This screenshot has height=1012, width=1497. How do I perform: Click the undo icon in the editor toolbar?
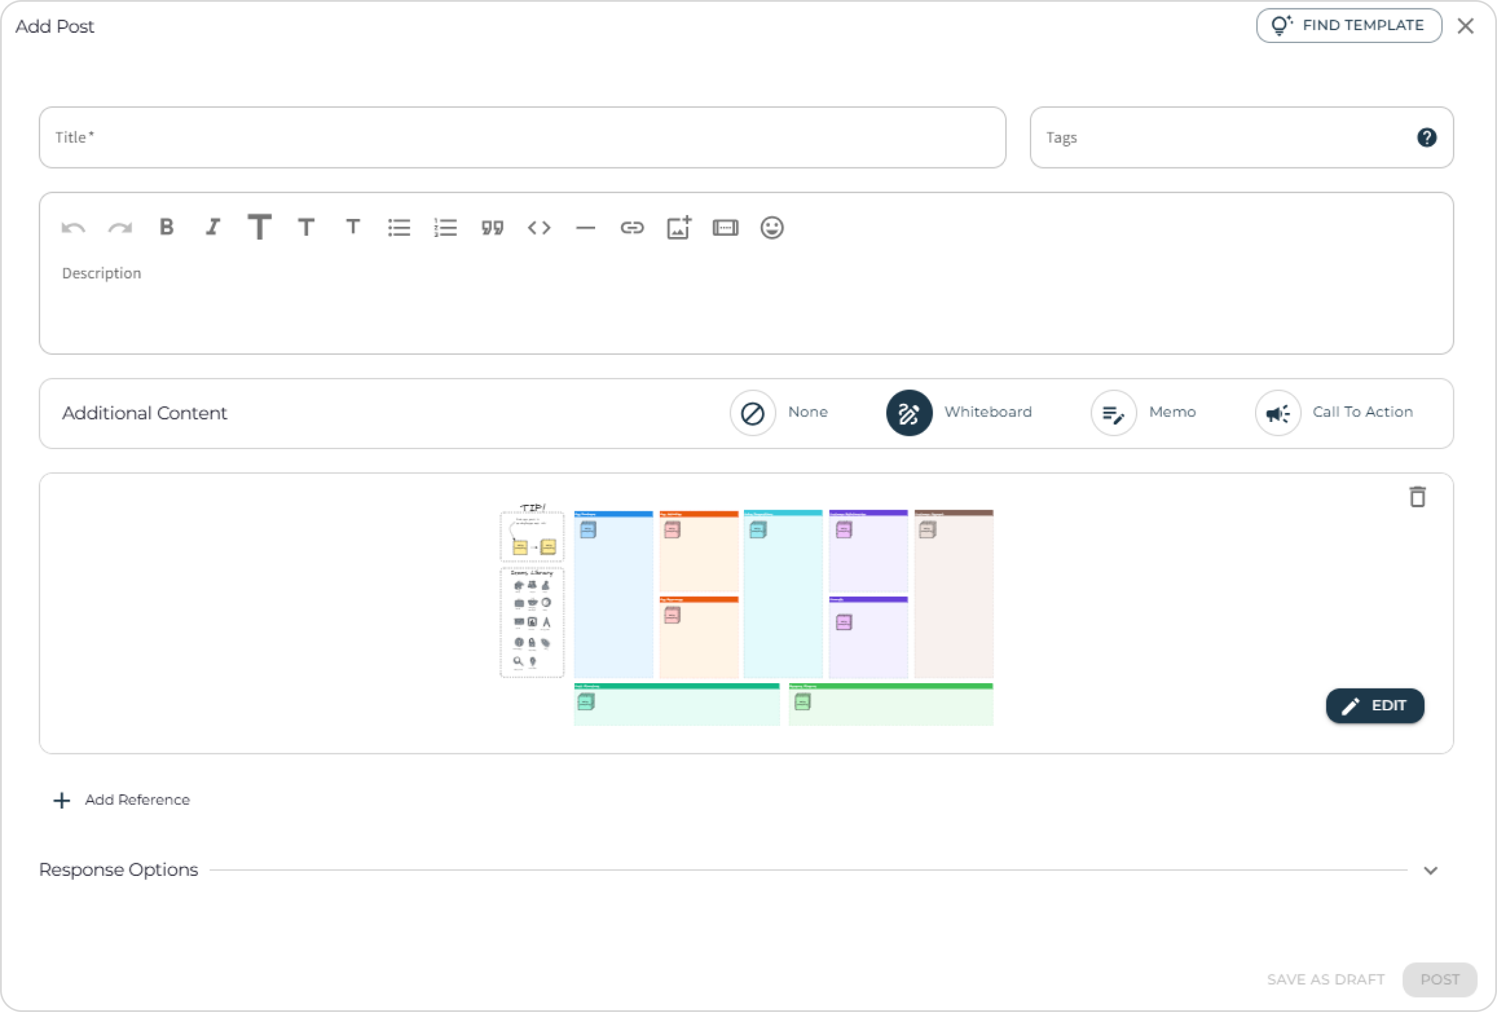click(73, 227)
